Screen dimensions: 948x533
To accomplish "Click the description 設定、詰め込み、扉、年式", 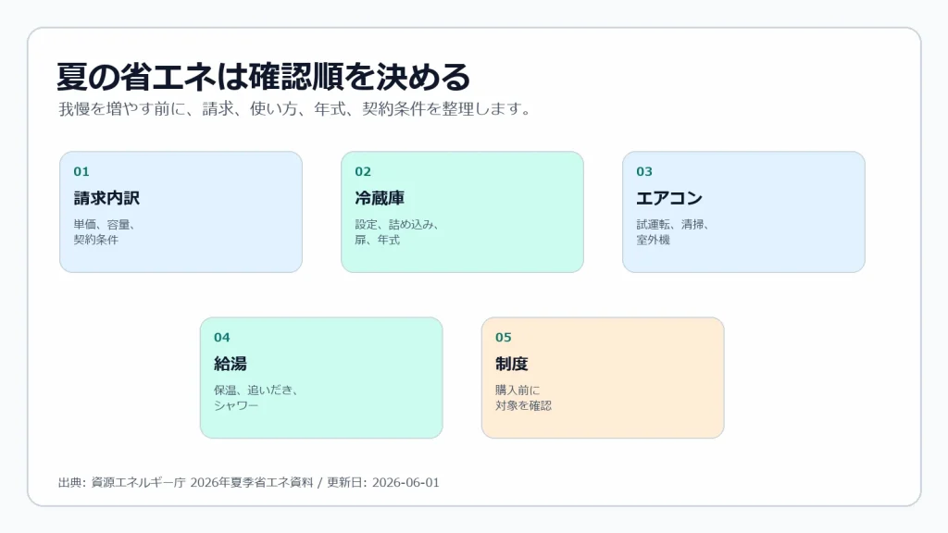I will tap(396, 232).
